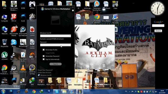Toggle Sign In Automatically checkbox
The height and width of the screenshot is (94, 168).
(44, 59)
